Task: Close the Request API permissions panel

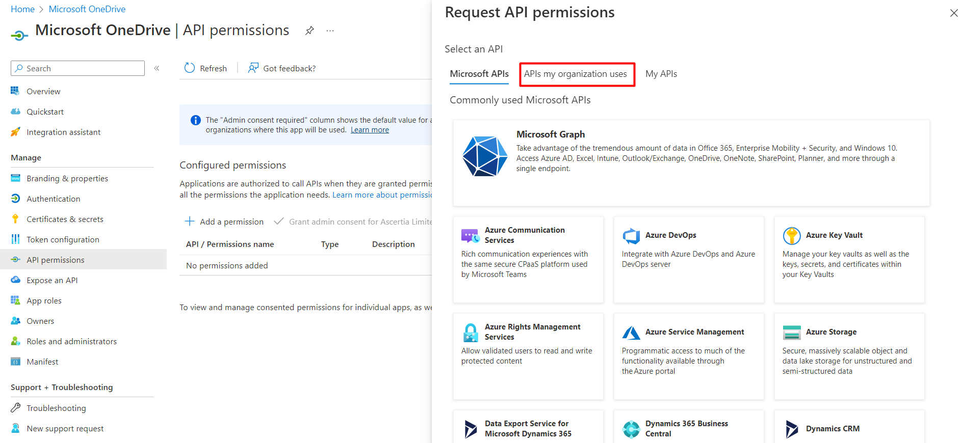Action: pyautogui.click(x=954, y=13)
